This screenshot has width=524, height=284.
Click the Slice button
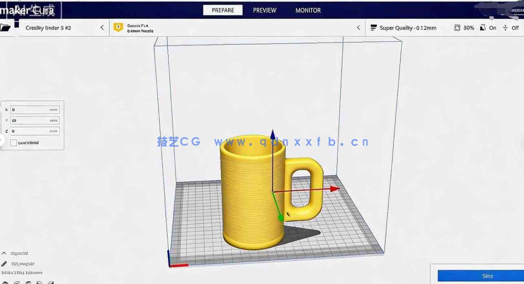click(487, 276)
